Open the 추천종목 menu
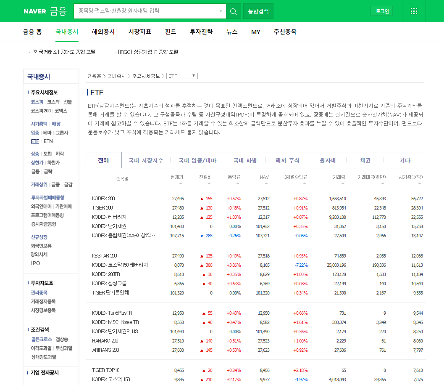Image resolution: width=444 pixels, height=385 pixels. pyautogui.click(x=285, y=32)
